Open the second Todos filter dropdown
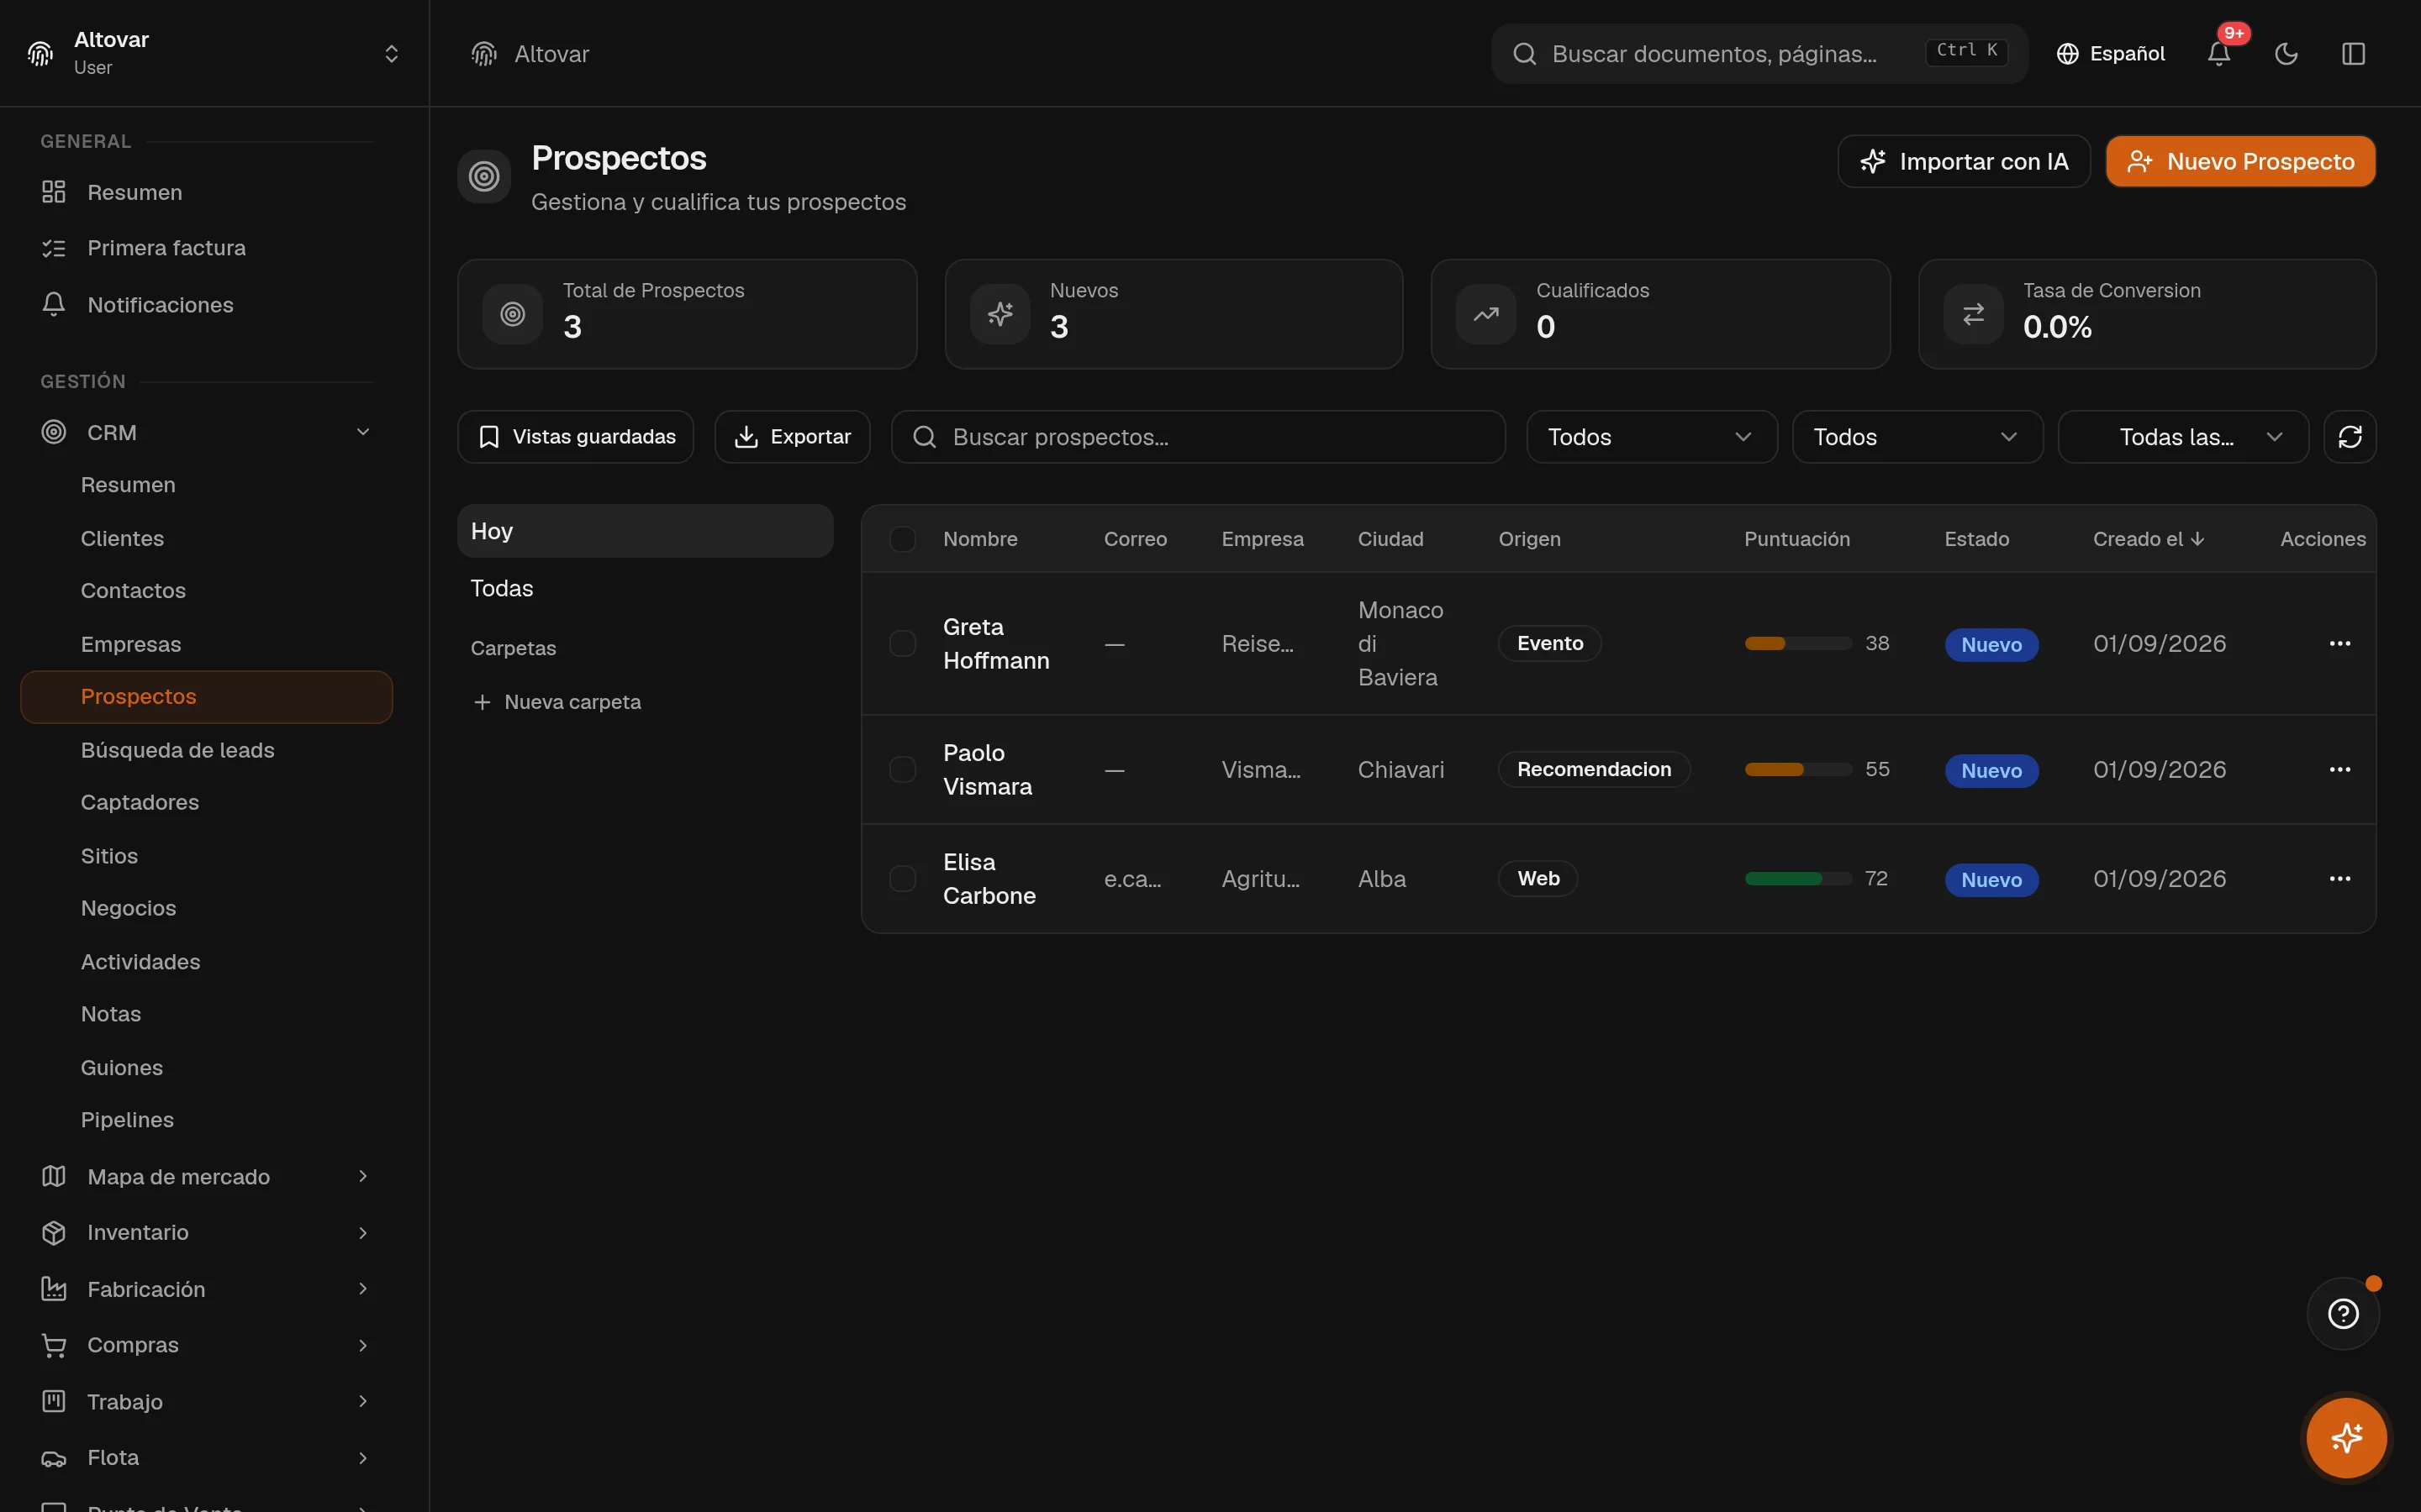 click(1917, 437)
